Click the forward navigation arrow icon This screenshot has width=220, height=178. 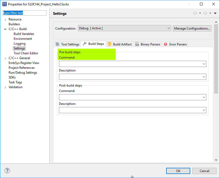205,13
